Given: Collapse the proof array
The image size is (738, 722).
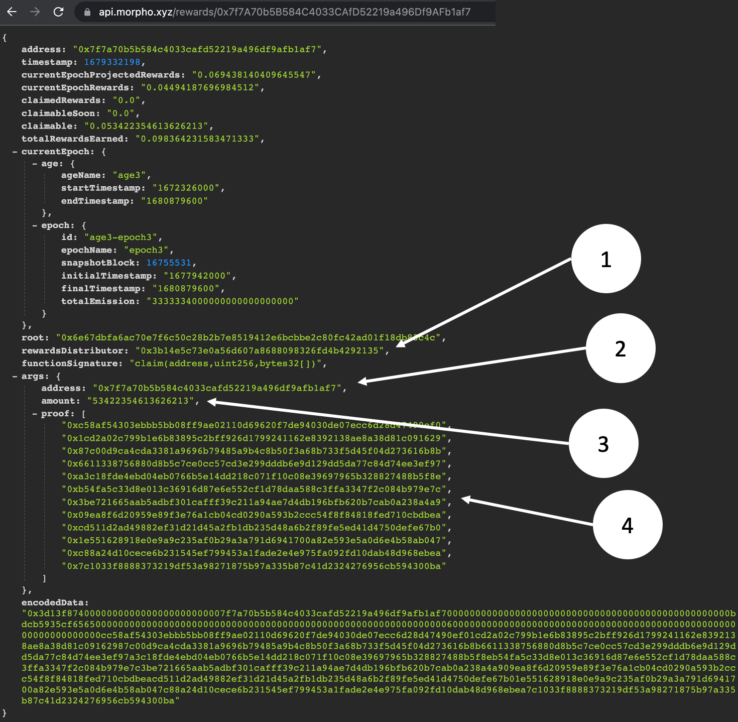Looking at the screenshot, I should pos(35,414).
